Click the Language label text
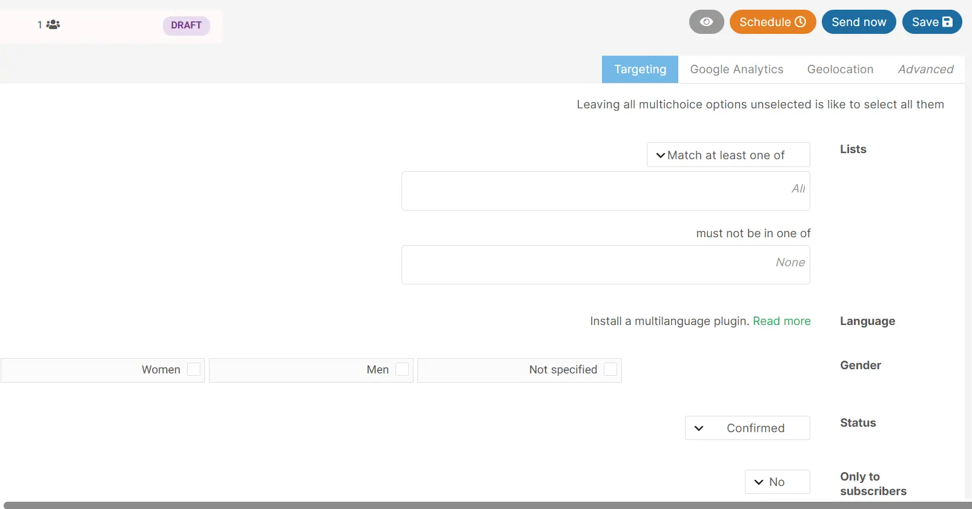The height and width of the screenshot is (509, 972). 867,321
